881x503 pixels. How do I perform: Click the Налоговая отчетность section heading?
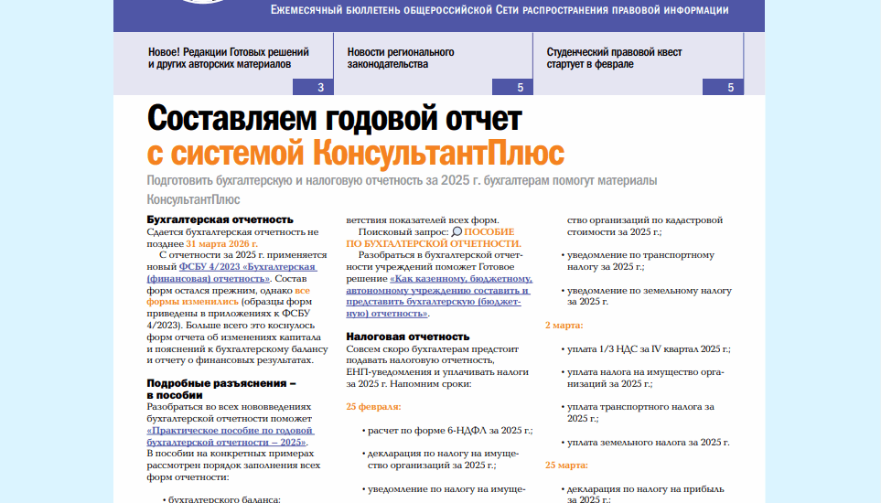pos(407,337)
